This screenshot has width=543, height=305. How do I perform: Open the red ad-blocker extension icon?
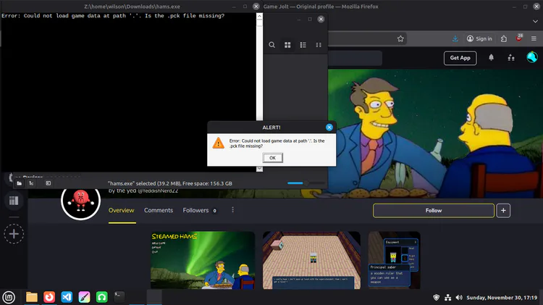pyautogui.click(x=519, y=38)
